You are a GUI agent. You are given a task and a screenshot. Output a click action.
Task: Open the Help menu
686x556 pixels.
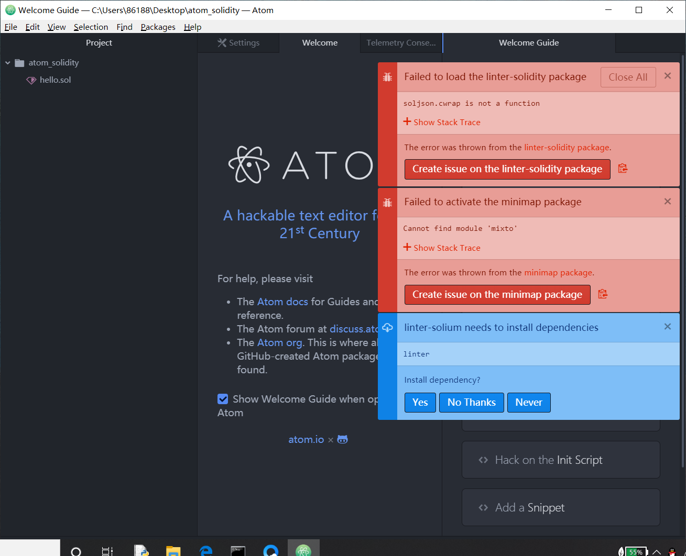192,27
